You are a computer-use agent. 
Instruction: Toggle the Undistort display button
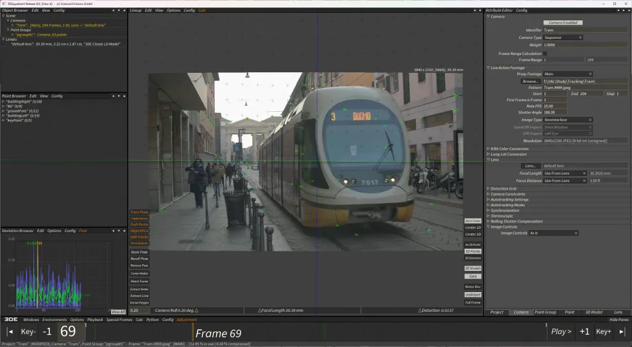(x=473, y=295)
